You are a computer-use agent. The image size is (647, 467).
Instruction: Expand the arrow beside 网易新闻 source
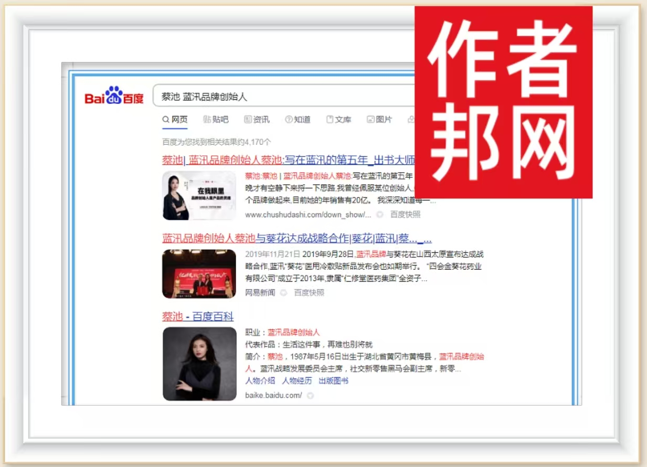(x=283, y=293)
